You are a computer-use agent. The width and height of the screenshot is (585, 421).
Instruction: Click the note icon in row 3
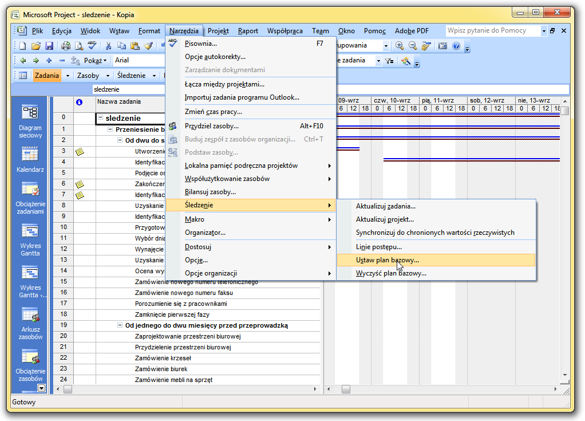point(80,152)
